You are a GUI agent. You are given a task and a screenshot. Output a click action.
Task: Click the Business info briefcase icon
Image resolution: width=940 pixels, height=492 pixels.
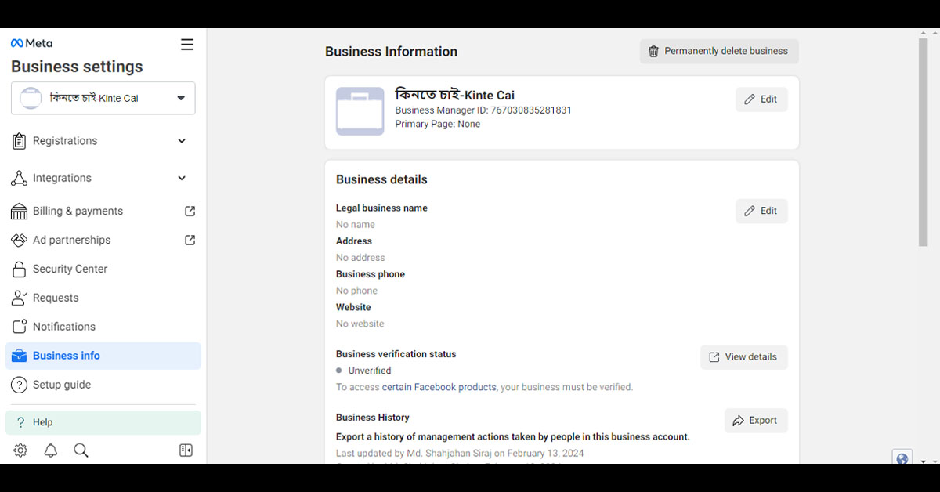(x=20, y=356)
